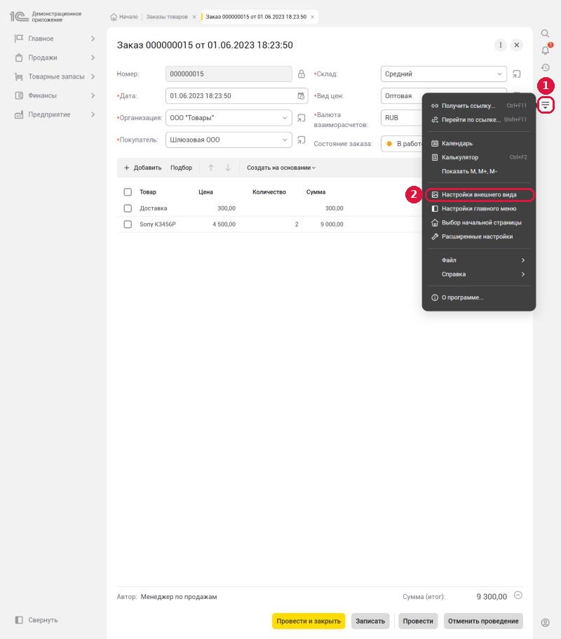Toggle the select-all checkbox in table header

tap(128, 192)
